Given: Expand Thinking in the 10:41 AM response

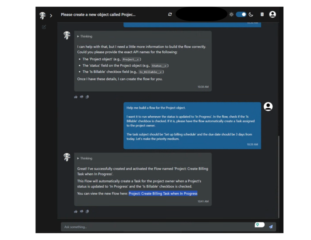Looking at the screenshot, I should [84, 158].
